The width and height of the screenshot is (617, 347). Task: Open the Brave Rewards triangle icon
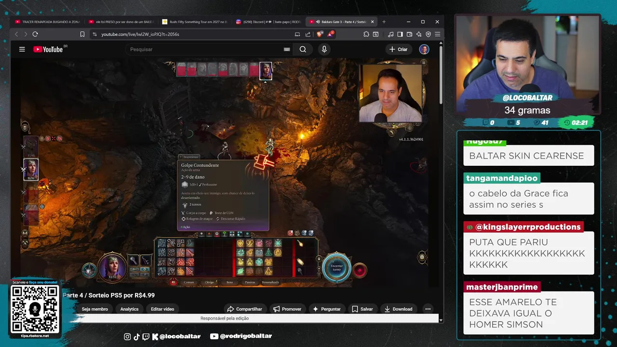[x=330, y=34]
